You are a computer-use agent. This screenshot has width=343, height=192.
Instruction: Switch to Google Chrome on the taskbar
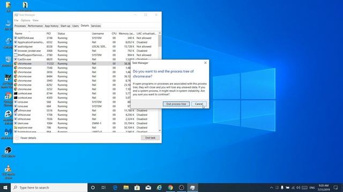[x=170, y=187]
